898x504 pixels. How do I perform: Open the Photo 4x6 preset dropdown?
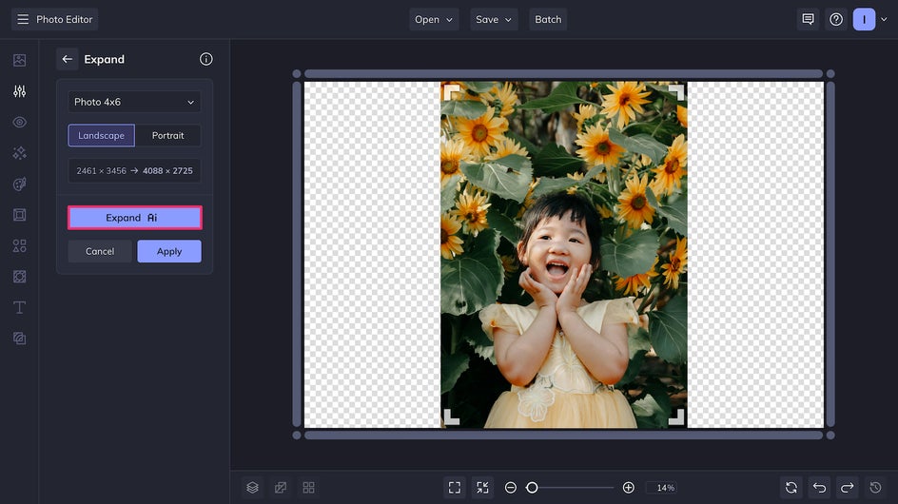[134, 102]
